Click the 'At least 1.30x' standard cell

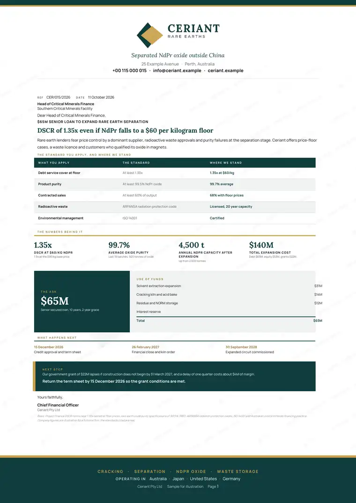coord(133,173)
